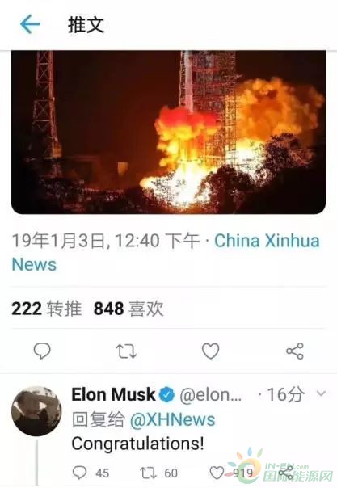337x488 pixels.
Task: Reply to the main tweet
Action: [42, 351]
